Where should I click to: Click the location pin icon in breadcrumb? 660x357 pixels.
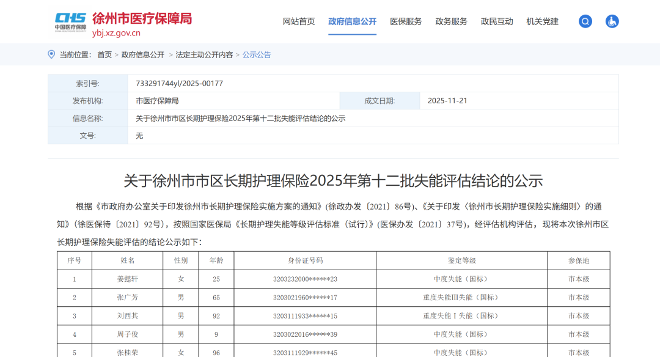[x=51, y=54]
